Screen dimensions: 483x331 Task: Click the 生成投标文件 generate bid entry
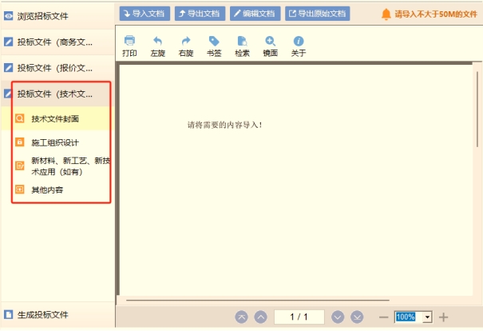tap(57, 315)
